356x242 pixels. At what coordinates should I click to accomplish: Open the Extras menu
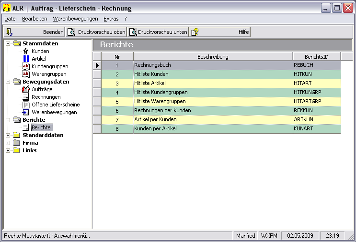point(111,19)
